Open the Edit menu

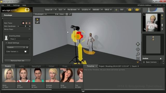click(9, 5)
